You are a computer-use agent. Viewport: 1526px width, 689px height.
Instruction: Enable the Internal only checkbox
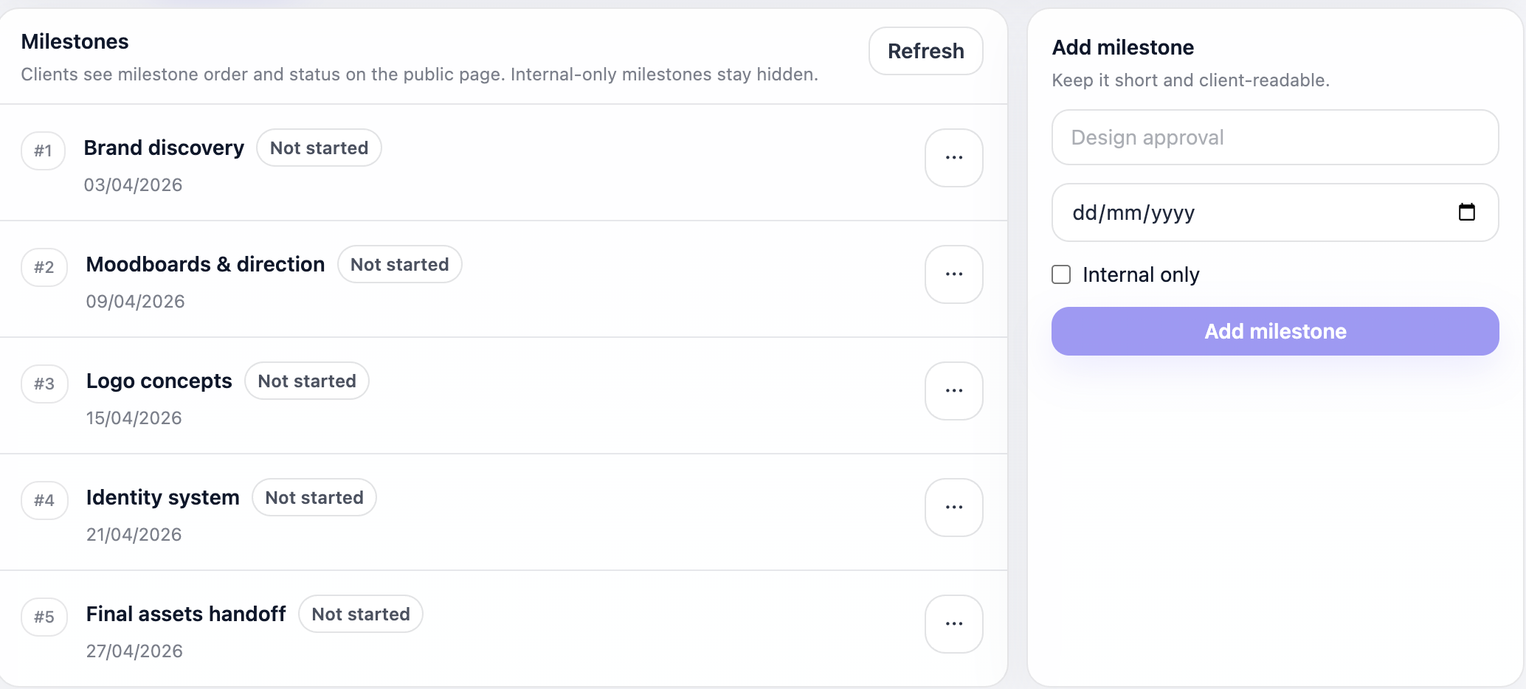[x=1061, y=274]
